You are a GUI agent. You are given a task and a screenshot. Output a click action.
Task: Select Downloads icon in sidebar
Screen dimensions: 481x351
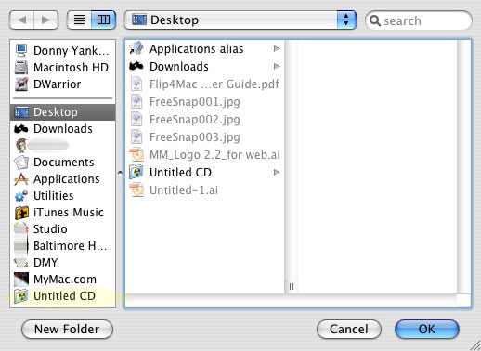click(21, 129)
